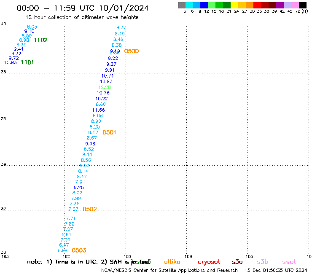Image resolution: width=312 pixels, height=274 pixels.
Task: Click the 8.20 wave height value
Action: pos(95,127)
